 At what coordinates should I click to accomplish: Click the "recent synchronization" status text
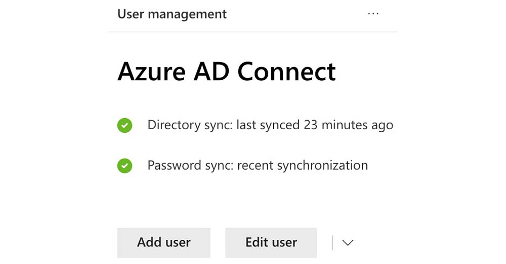[x=303, y=165]
